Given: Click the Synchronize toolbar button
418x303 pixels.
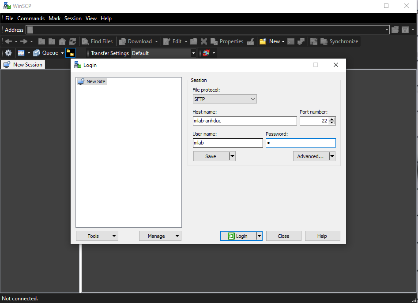Looking at the screenshot, I should click(x=339, y=41).
